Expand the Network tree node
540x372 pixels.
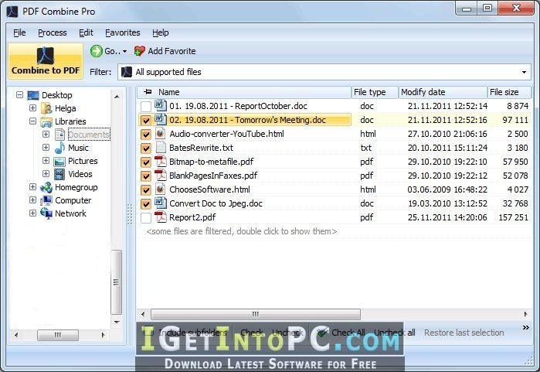pyautogui.click(x=32, y=213)
